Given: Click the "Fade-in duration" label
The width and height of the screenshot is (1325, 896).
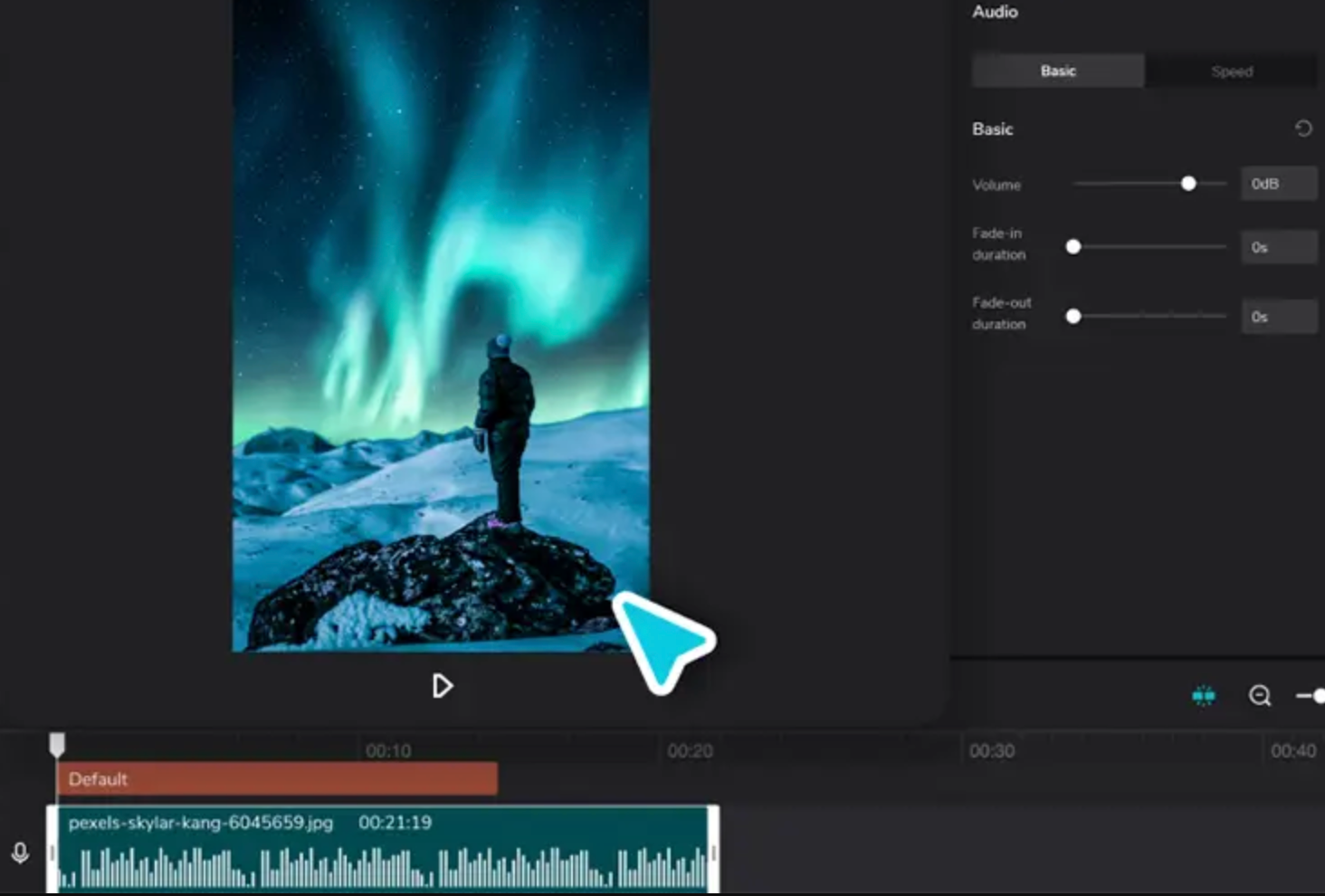Looking at the screenshot, I should (999, 243).
